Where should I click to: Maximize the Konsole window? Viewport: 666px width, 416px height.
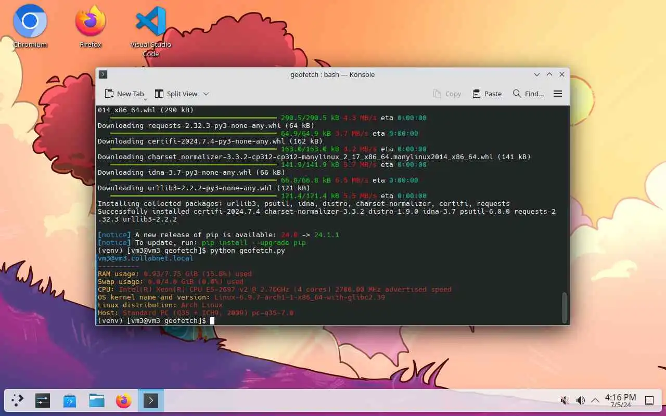click(549, 74)
